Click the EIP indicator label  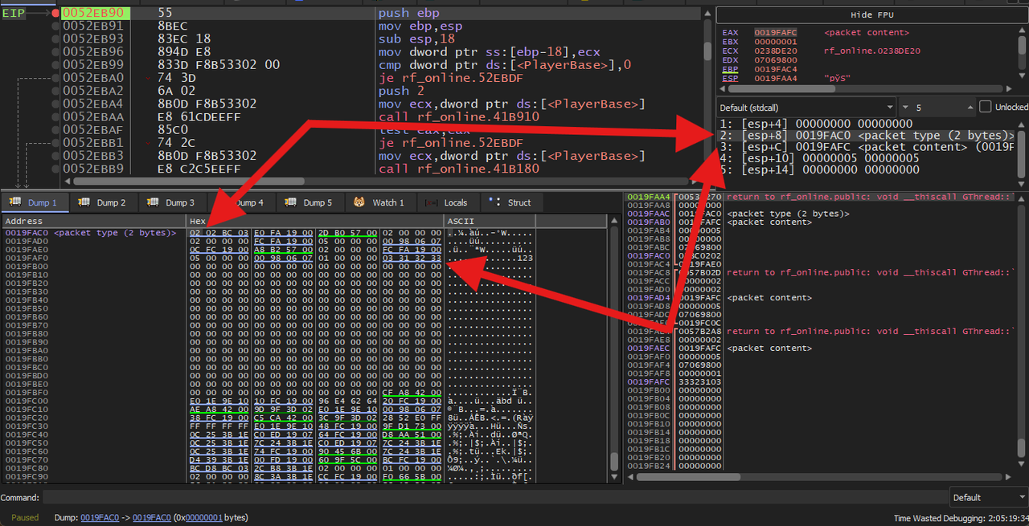point(14,14)
